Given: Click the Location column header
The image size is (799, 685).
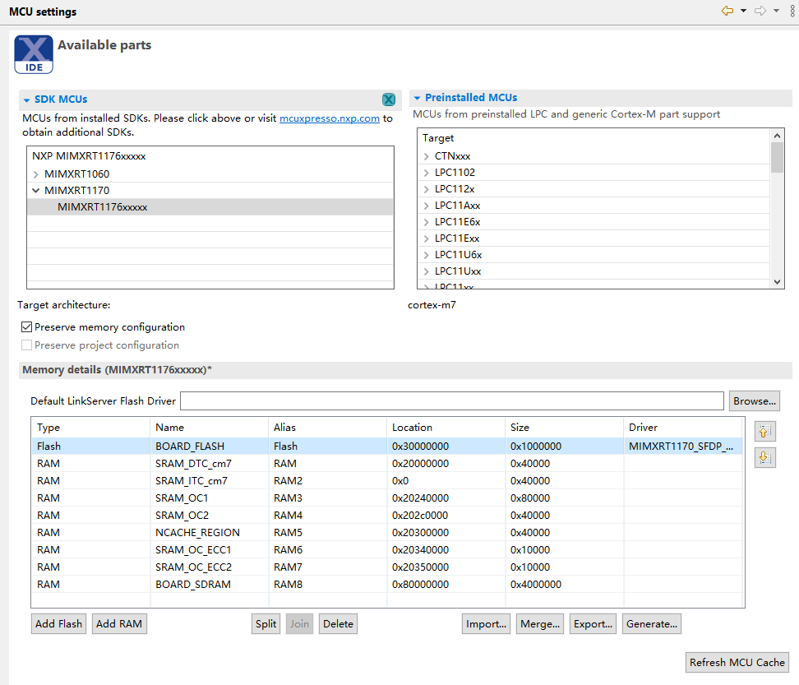Looking at the screenshot, I should coord(446,428).
